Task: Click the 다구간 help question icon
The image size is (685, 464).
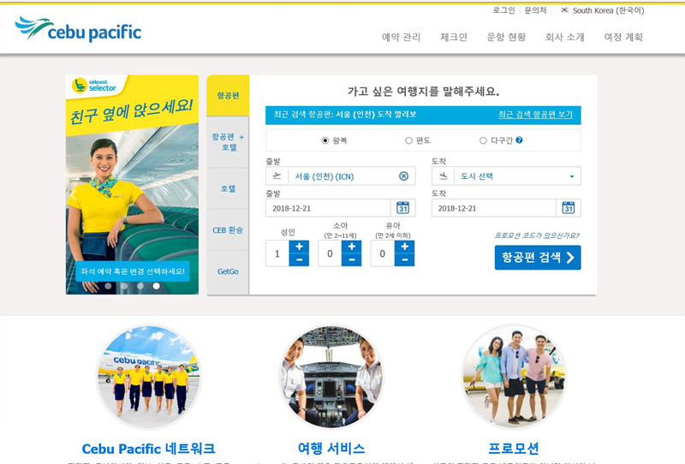Action: click(519, 140)
